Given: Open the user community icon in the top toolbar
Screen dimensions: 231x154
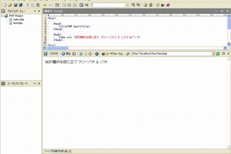Looking at the screenshot, I should (163, 5).
